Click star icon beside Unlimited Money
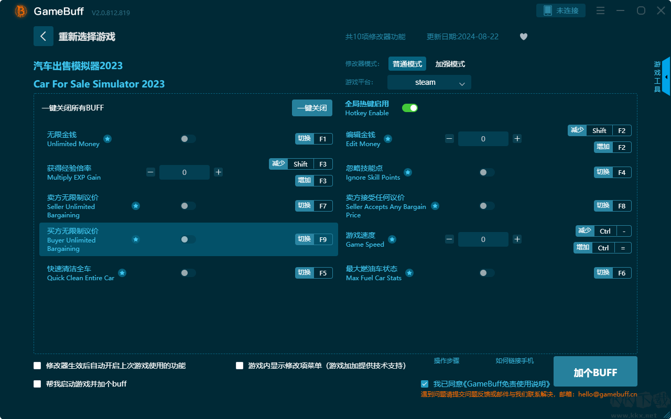The width and height of the screenshot is (671, 419). click(107, 139)
